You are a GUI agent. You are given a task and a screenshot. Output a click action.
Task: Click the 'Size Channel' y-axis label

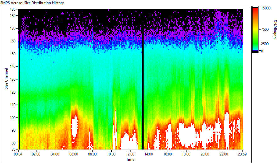(x=6, y=79)
